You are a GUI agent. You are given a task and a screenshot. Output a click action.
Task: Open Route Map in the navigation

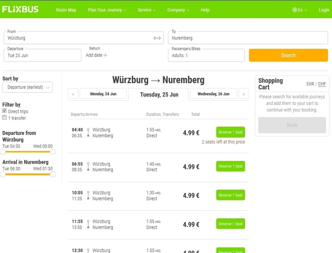tap(66, 10)
